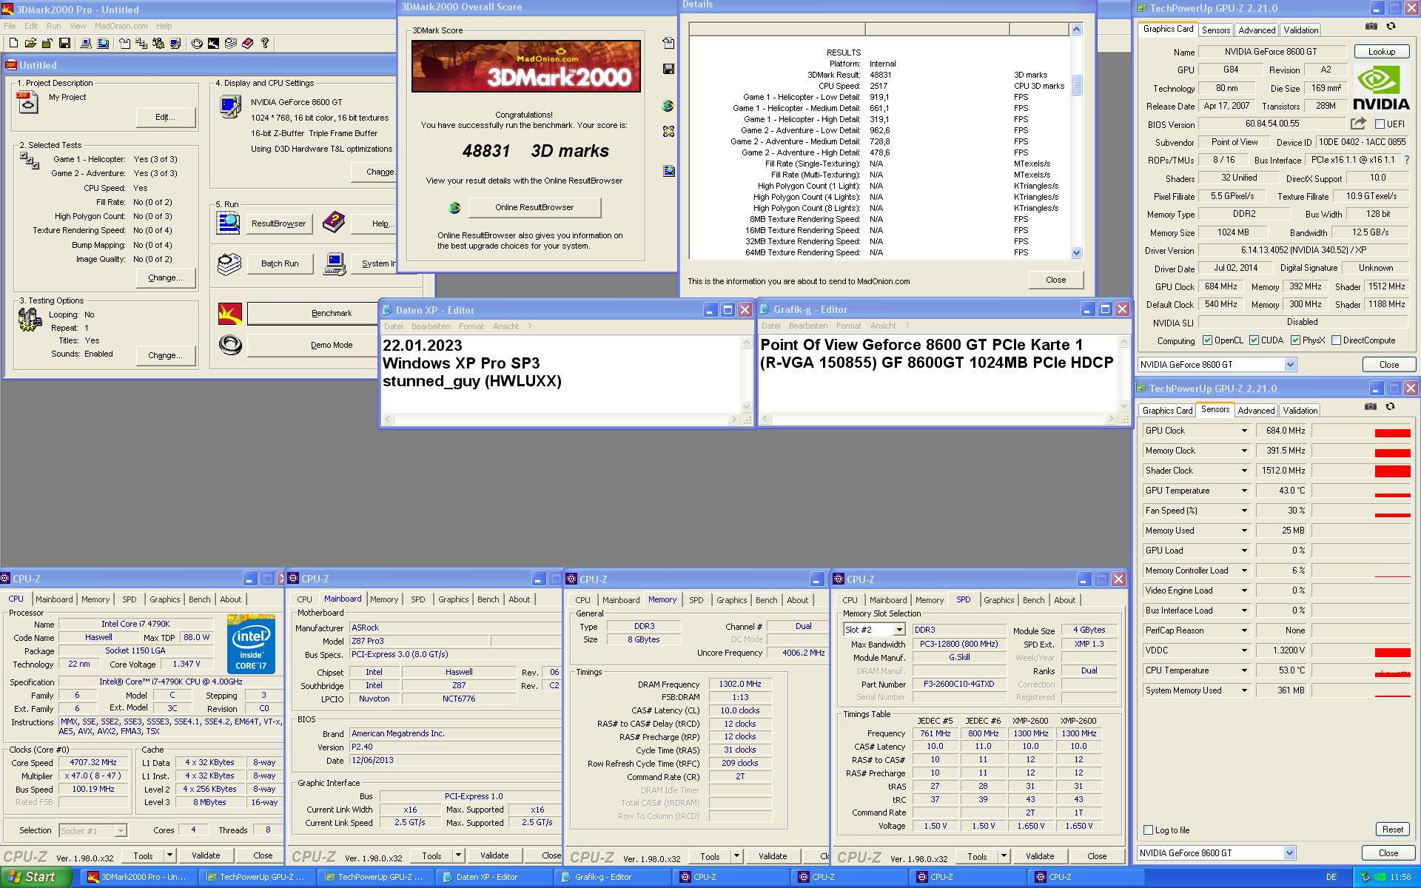Click the System Info computer toolbar icon
The height and width of the screenshot is (888, 1421).
pyautogui.click(x=86, y=43)
